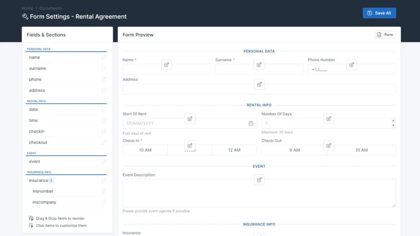
Task: Open edit icon for Phone Number field
Action: tap(352, 65)
